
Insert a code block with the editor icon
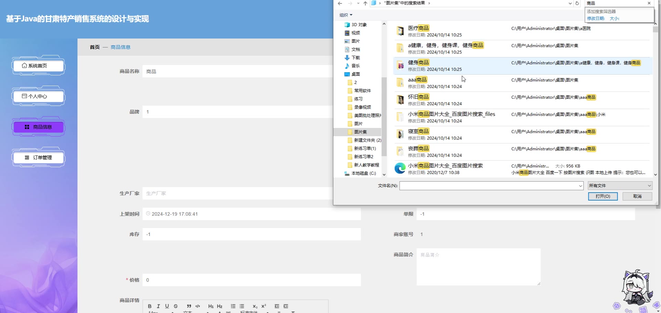(x=198, y=306)
